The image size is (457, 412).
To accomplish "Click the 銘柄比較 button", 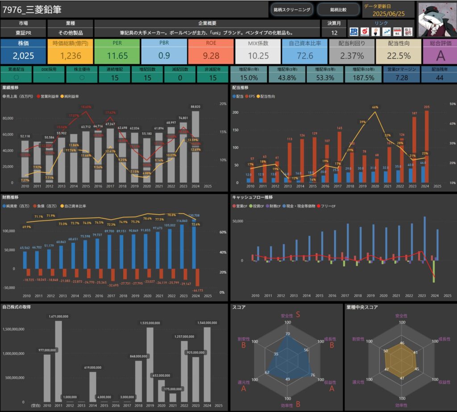I will click(338, 10).
